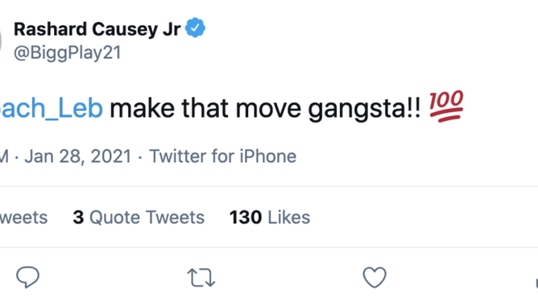Click the blue verified checkmark badge

click(x=195, y=27)
